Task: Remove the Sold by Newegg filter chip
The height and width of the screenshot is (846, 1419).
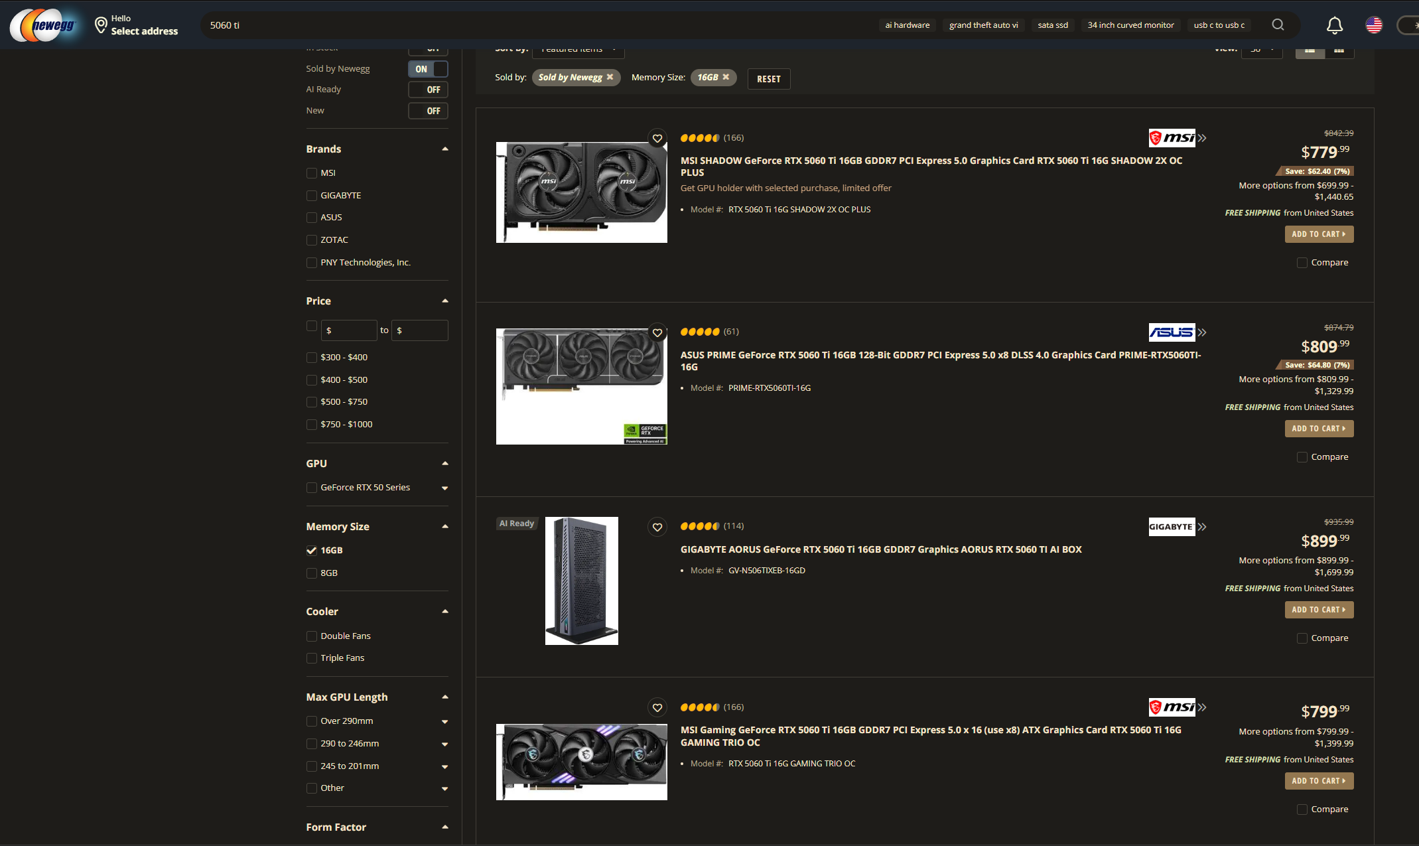Action: (610, 77)
